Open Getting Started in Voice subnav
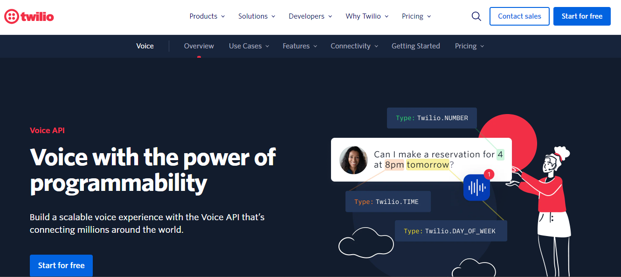This screenshot has height=277, width=621. [x=415, y=46]
